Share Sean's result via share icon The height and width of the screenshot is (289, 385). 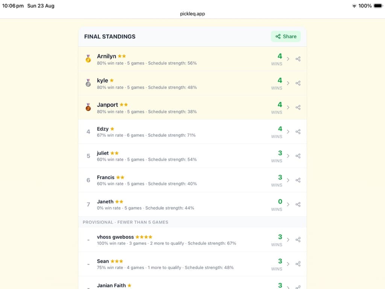[x=298, y=264]
